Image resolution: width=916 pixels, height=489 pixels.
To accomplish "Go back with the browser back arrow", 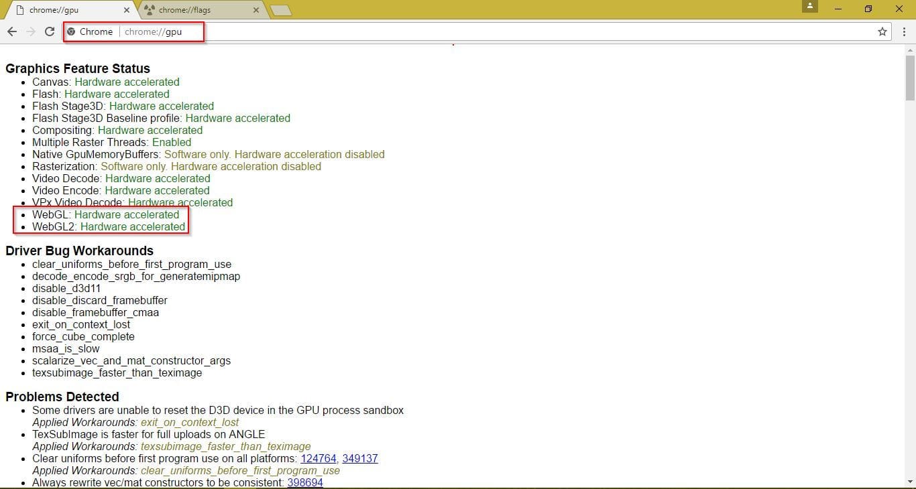I will click(12, 31).
